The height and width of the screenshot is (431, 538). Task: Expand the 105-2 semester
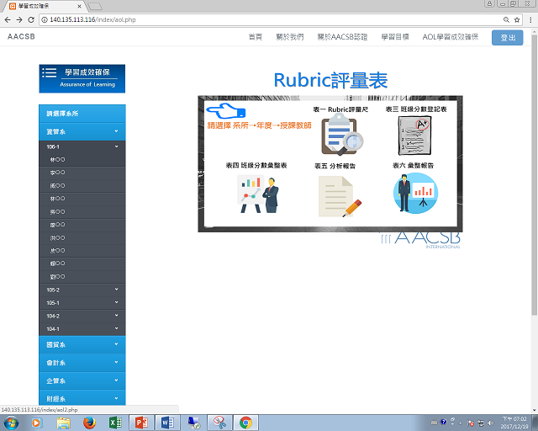click(82, 290)
